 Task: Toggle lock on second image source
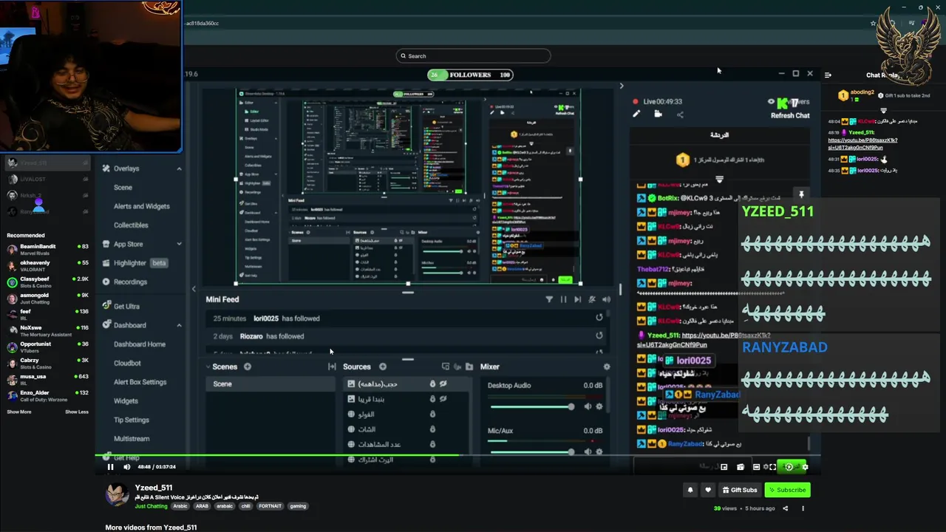click(x=432, y=399)
